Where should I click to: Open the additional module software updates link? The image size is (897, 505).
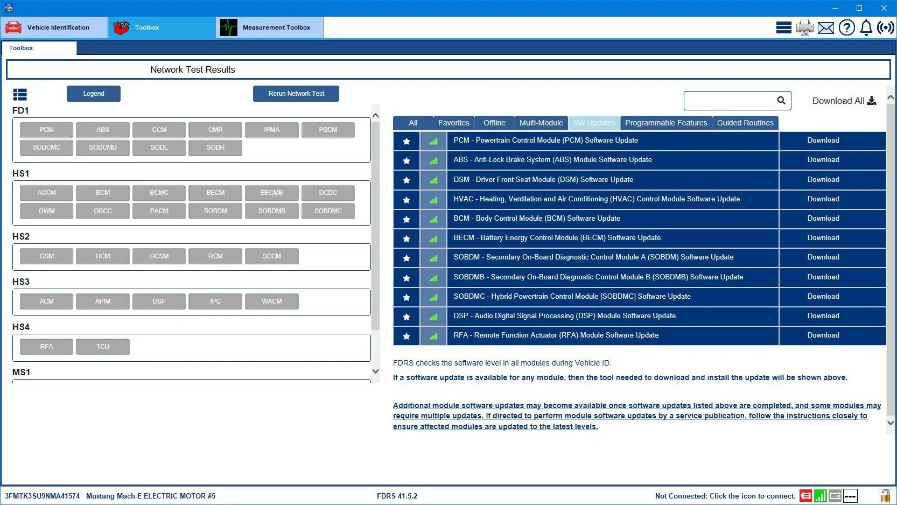click(x=637, y=416)
